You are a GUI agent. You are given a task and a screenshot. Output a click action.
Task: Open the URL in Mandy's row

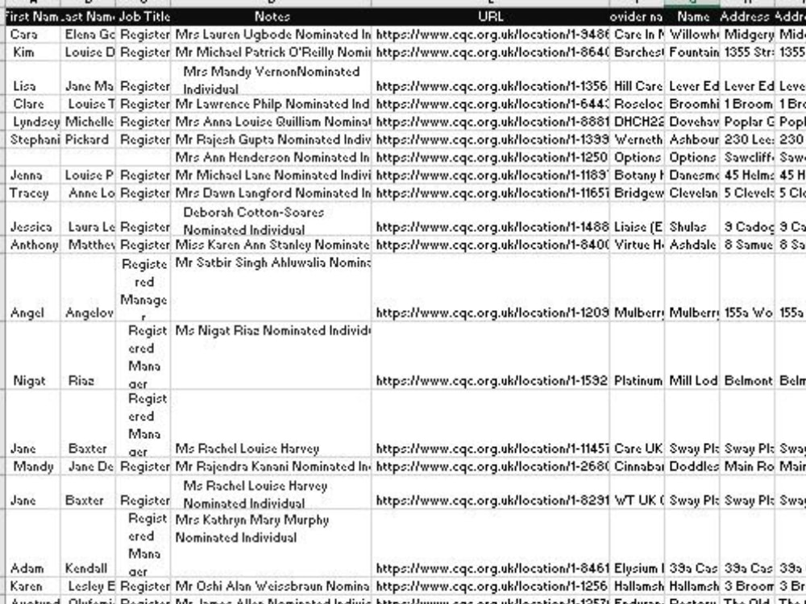[490, 466]
